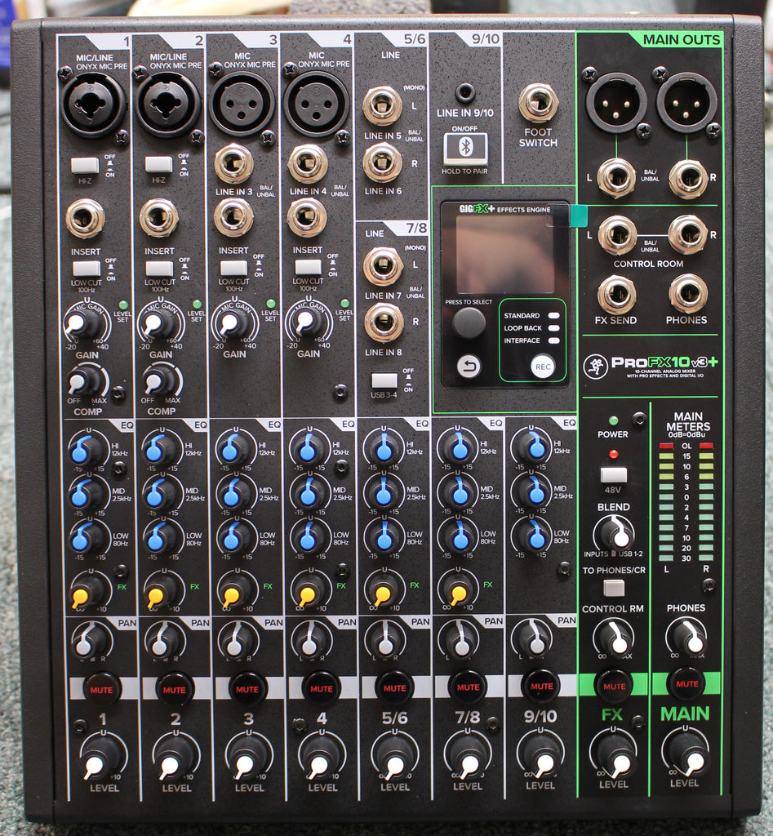Viewport: 773px width, 836px height.
Task: Toggle channel 2 Hi-Z switch
Action: tap(159, 164)
